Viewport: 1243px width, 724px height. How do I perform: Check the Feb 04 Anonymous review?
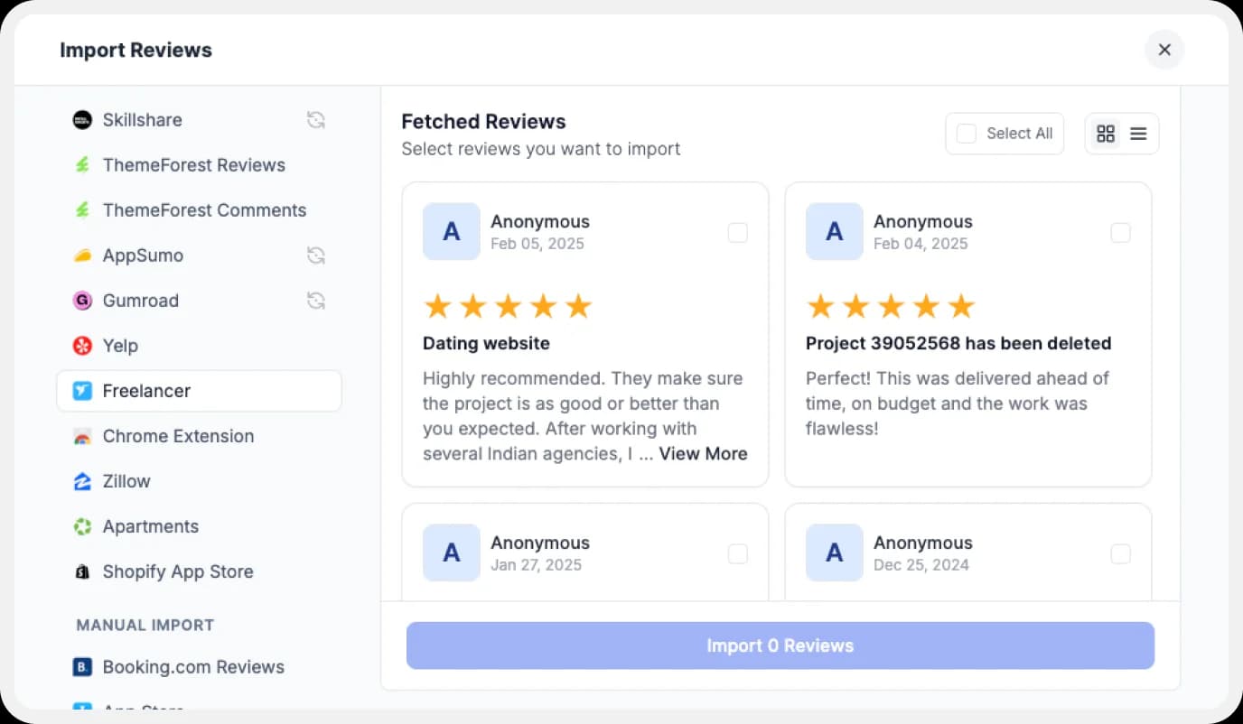[x=1120, y=232]
